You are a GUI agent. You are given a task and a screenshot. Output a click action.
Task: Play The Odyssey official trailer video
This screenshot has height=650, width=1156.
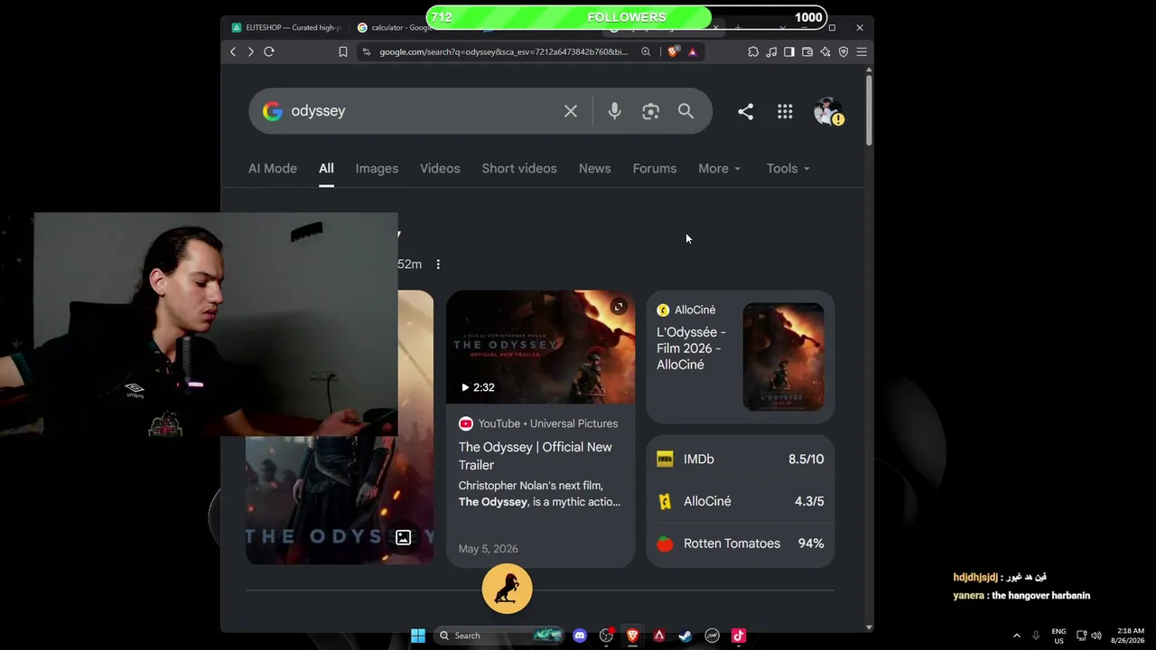point(540,347)
